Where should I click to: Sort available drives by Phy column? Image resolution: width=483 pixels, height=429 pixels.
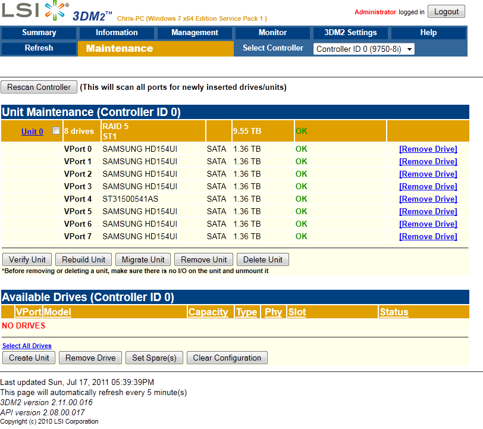[273, 312]
